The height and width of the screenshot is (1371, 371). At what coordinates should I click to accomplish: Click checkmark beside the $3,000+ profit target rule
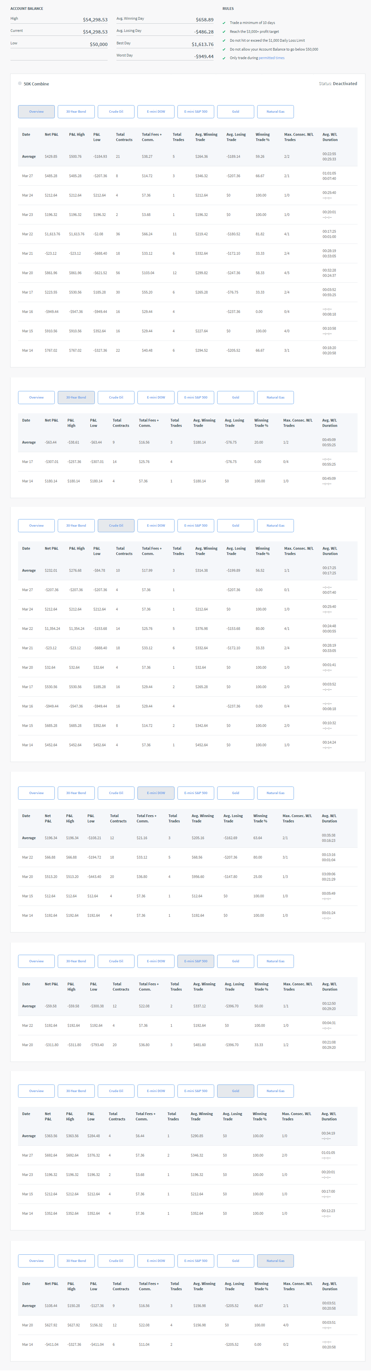pos(224,32)
